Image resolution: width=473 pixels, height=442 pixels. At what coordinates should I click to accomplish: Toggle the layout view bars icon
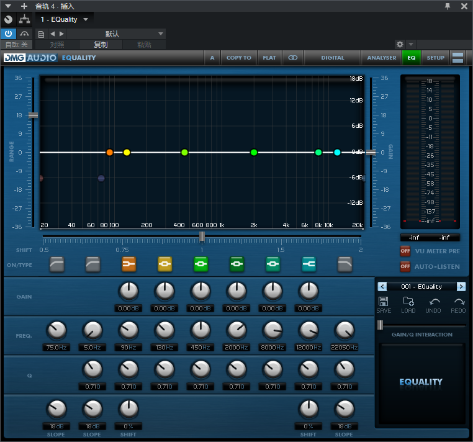coord(457,58)
